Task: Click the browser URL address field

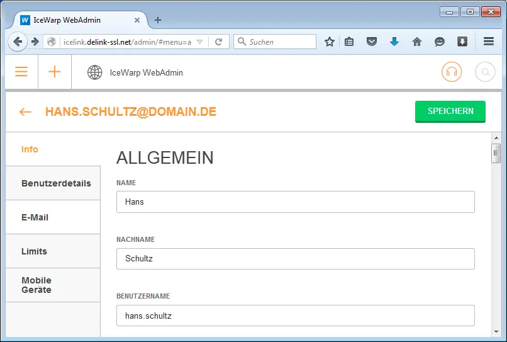Action: tap(127, 42)
